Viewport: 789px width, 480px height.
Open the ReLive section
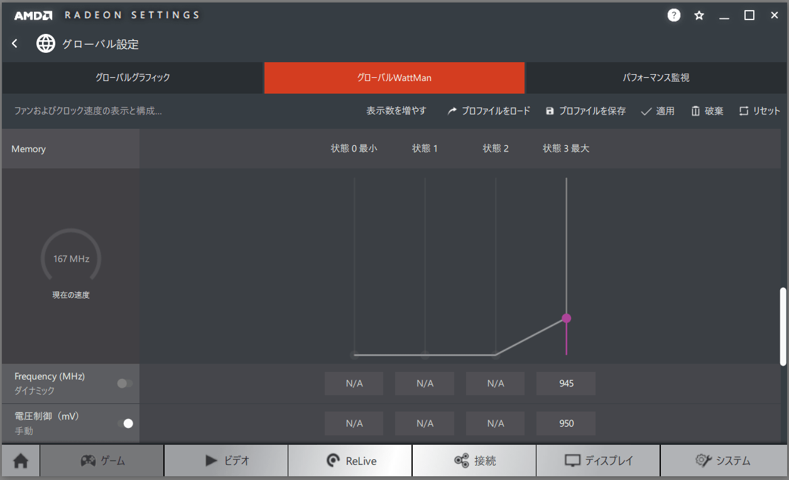click(351, 461)
